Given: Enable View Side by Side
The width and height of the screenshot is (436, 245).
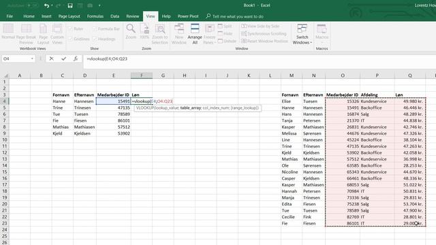Looking at the screenshot, I should 260,26.
